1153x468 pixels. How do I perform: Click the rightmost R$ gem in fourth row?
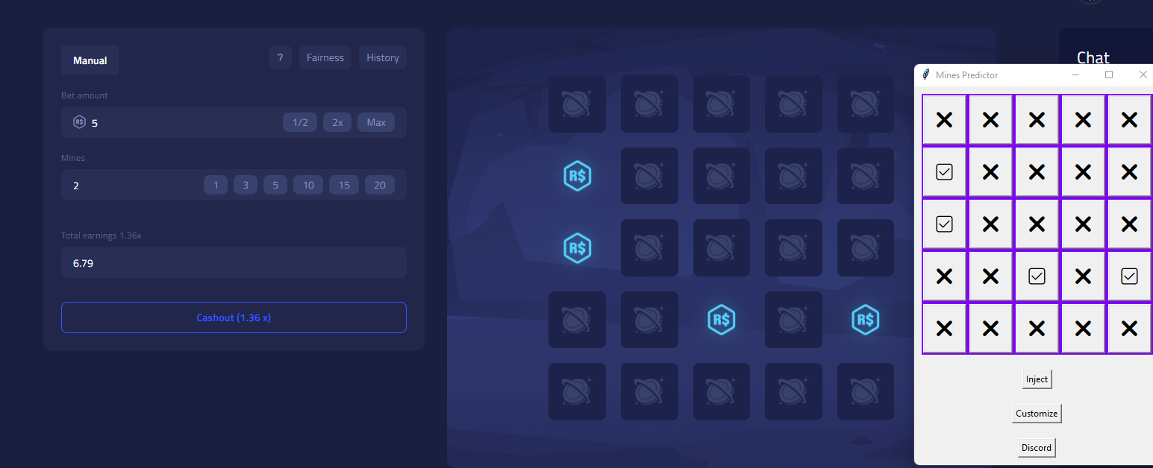point(866,320)
